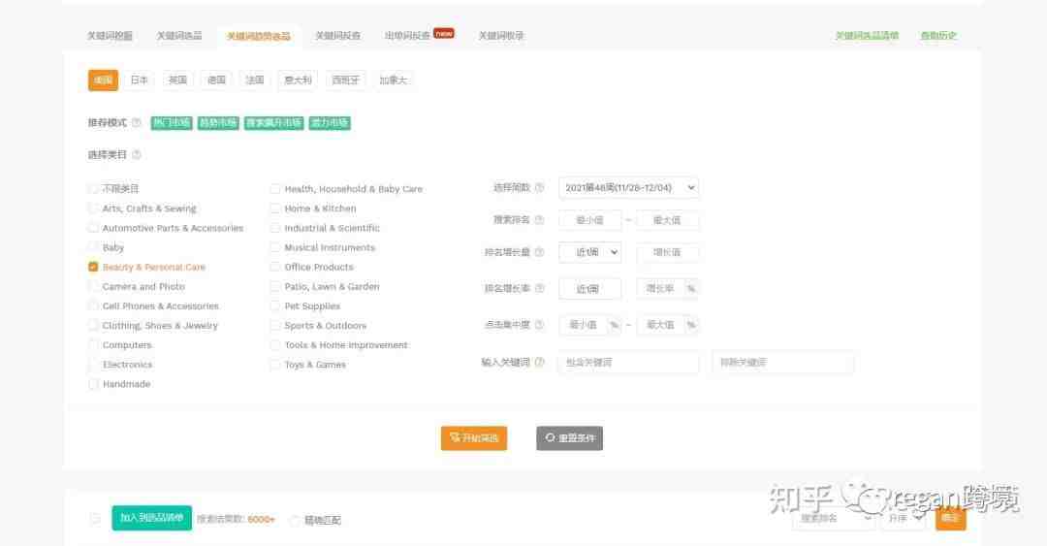This screenshot has width=1047, height=546.
Task: Click the orange 确定 confirm sort button
Action: click(951, 518)
